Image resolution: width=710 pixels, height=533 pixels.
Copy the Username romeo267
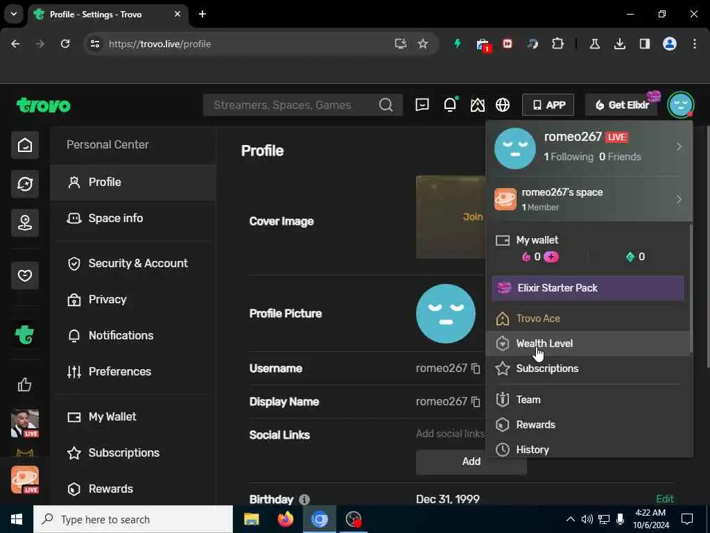coord(476,369)
